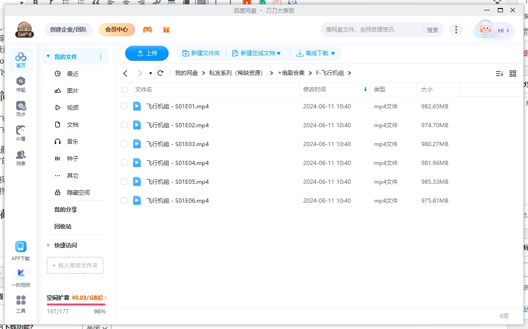Screen dimensions: 528x329
Task: Open 我的分享 in the left menu
Action: pyautogui.click(x=66, y=209)
